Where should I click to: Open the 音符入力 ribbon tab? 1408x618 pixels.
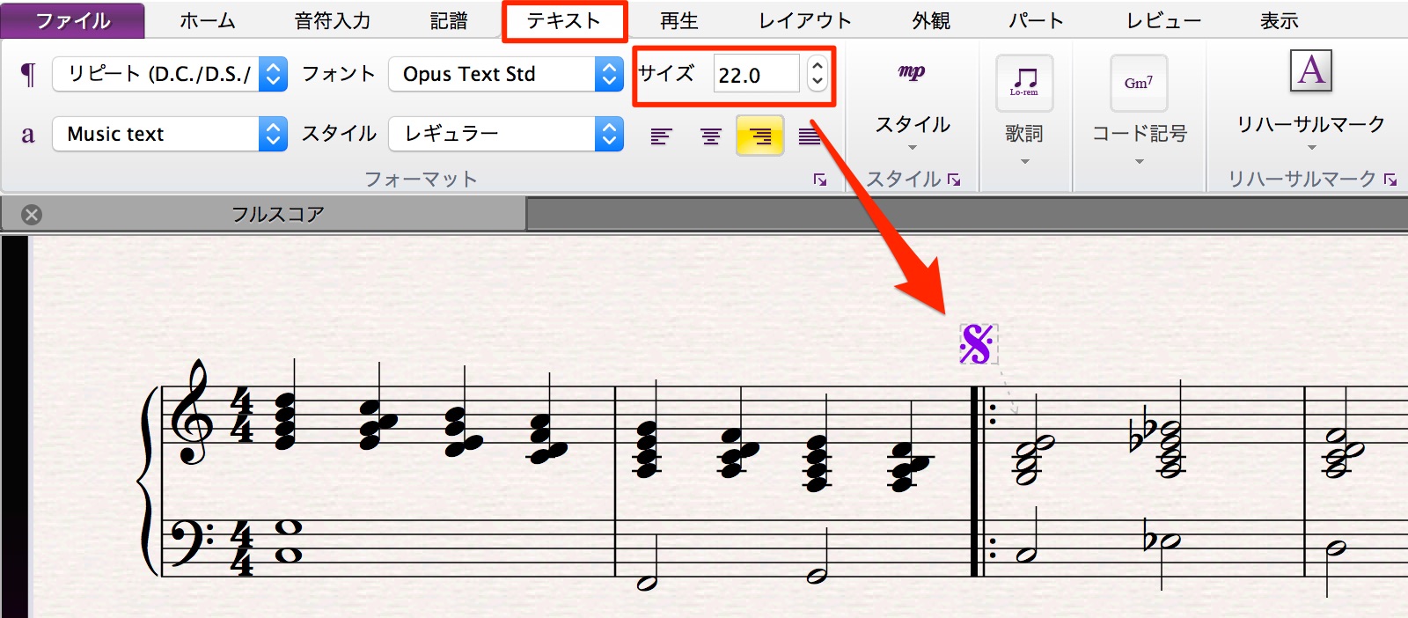[333, 20]
